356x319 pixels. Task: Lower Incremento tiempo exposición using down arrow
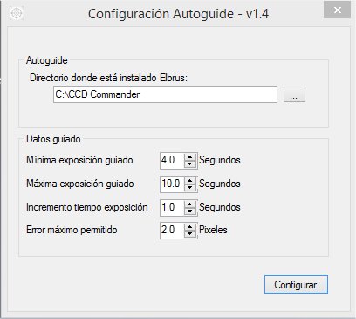(190, 211)
